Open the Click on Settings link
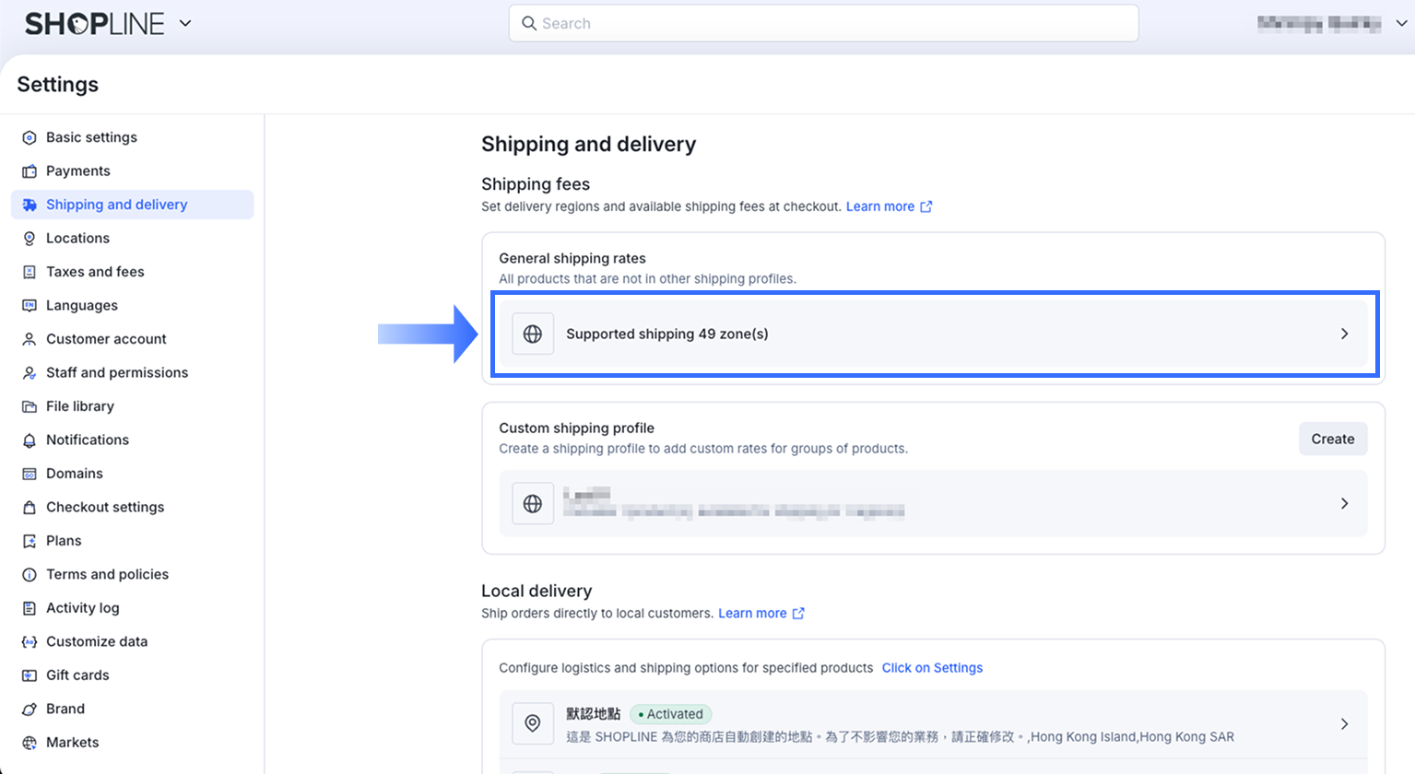This screenshot has height=774, width=1415. click(932, 668)
